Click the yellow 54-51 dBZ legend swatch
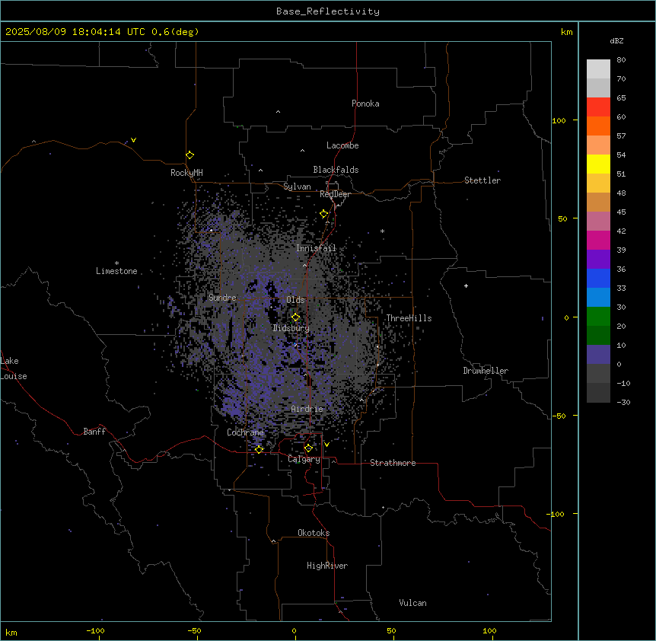 click(x=598, y=164)
